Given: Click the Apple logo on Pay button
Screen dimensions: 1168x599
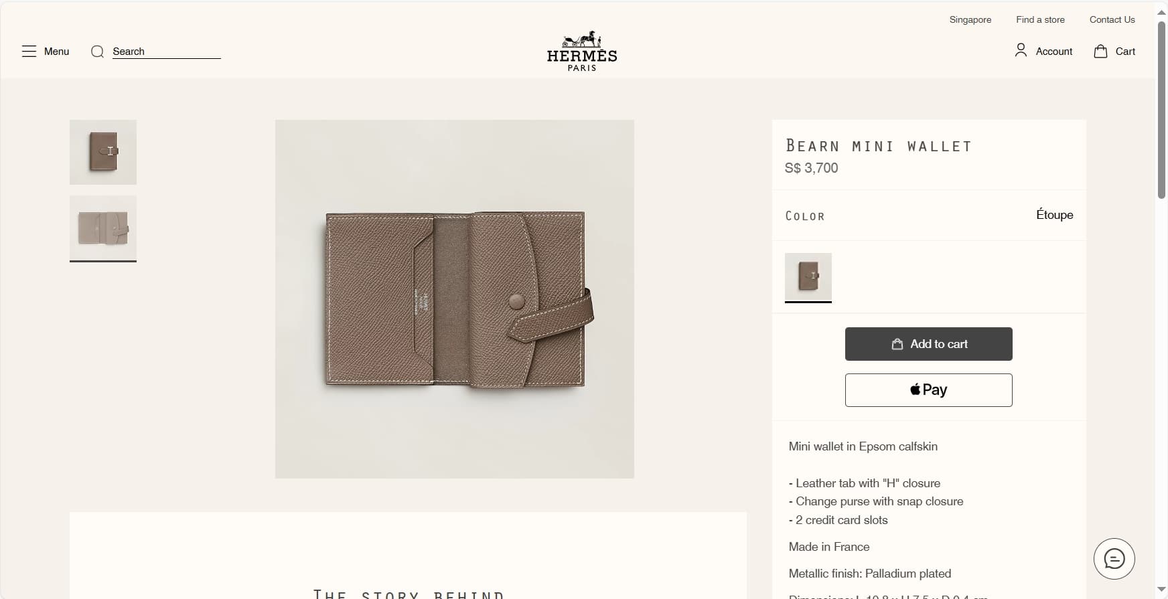Looking at the screenshot, I should [x=916, y=389].
